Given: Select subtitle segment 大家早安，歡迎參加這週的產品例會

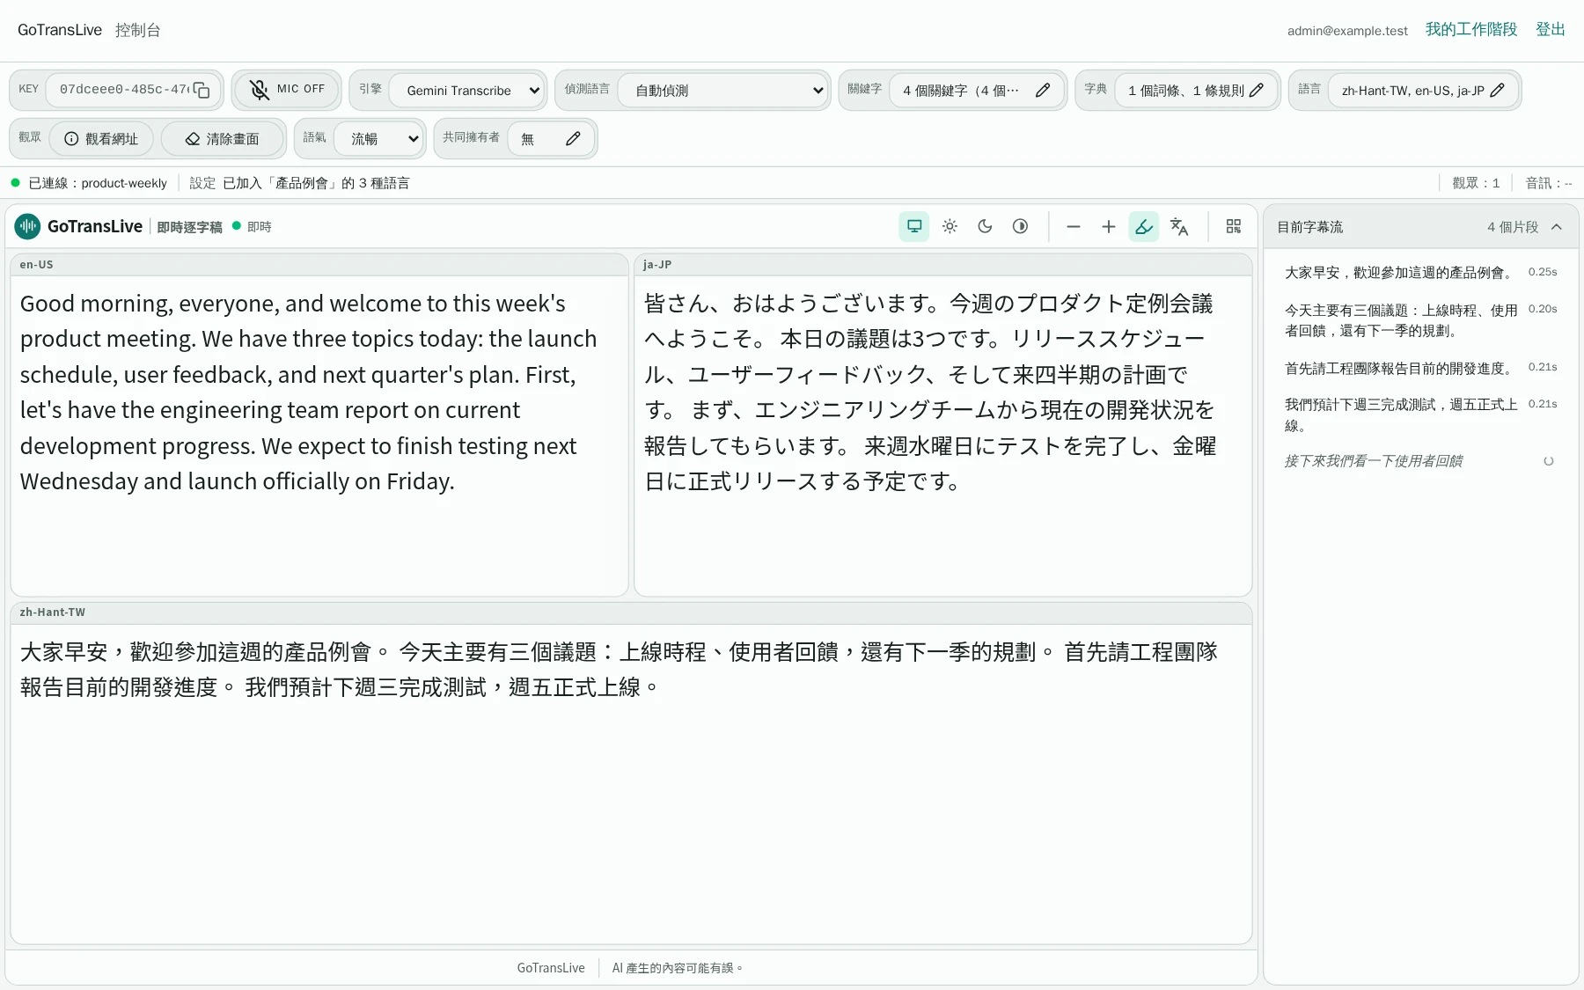Looking at the screenshot, I should [x=1420, y=273].
